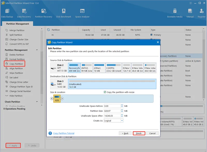Open the Manual from the toolbar
The height and width of the screenshot is (152, 207).
(190, 13)
